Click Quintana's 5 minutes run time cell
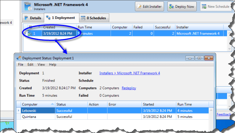The height and width of the screenshot is (133, 235). (x=192, y=117)
